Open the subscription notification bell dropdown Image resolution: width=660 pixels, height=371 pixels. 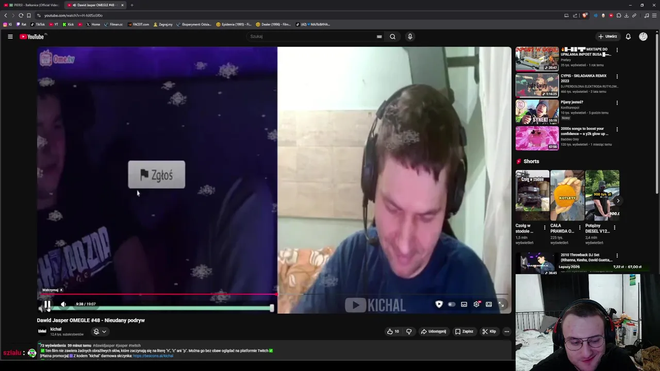tap(100, 332)
